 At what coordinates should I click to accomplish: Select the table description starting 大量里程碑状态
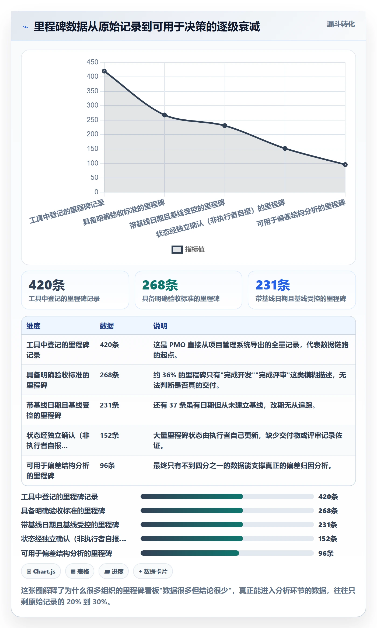[x=248, y=440]
